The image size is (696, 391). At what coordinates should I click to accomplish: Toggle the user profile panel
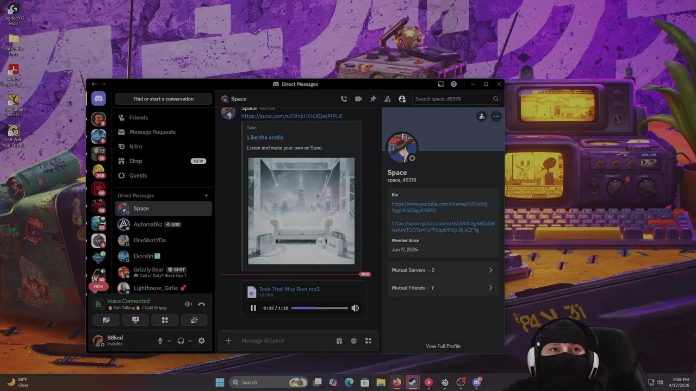[402, 99]
